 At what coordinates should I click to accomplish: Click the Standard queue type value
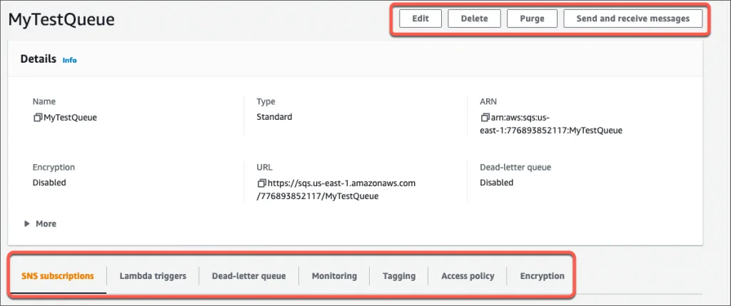274,117
